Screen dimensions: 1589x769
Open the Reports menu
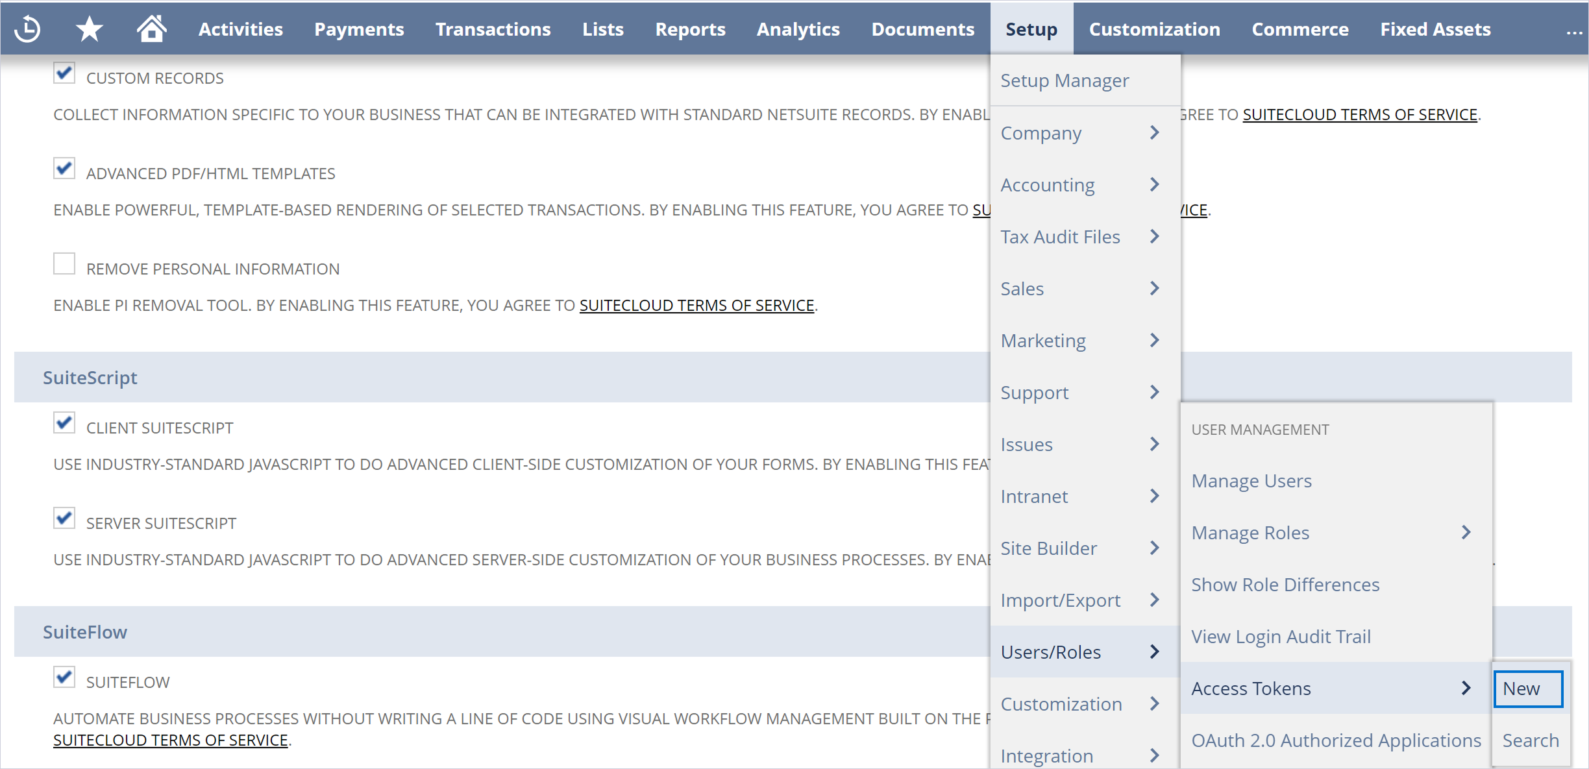(x=690, y=29)
